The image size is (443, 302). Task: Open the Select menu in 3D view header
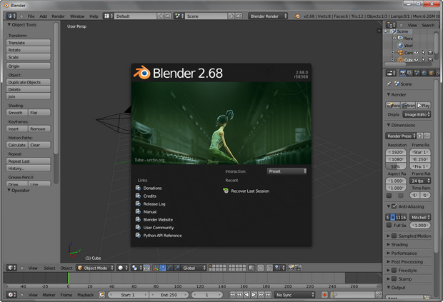tap(49, 268)
